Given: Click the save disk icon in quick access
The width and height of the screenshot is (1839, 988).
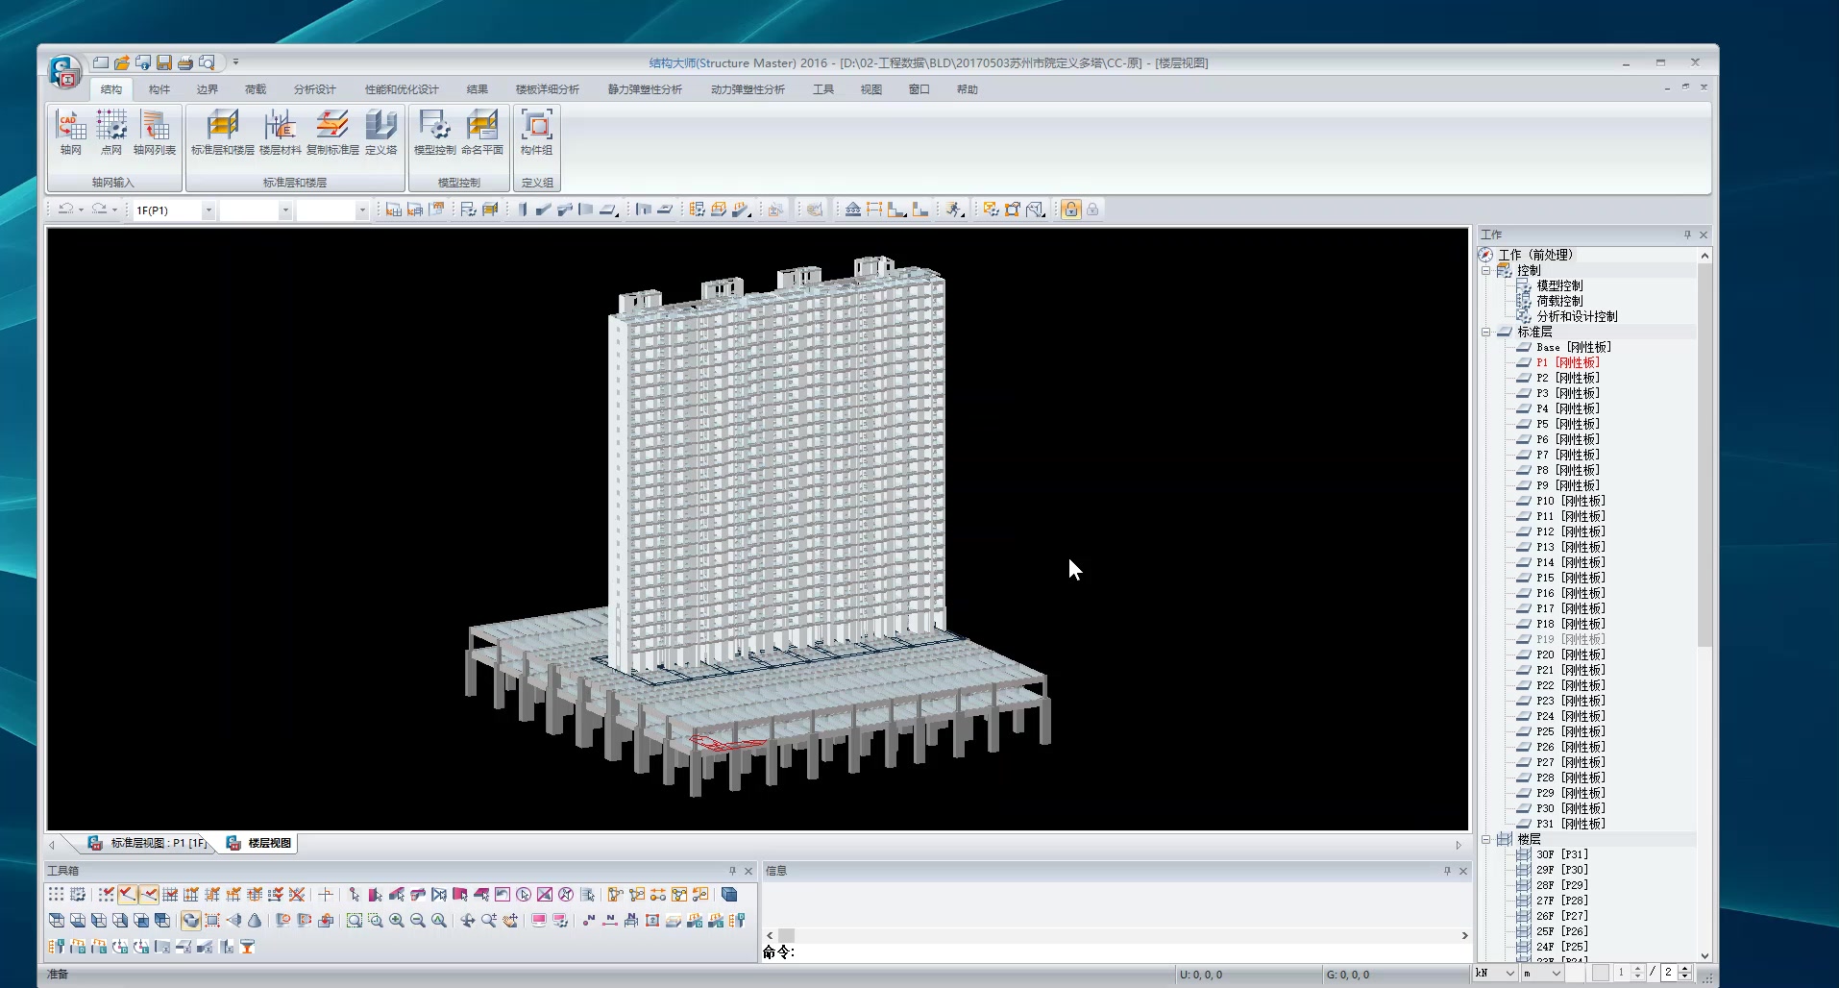Looking at the screenshot, I should pyautogui.click(x=164, y=62).
